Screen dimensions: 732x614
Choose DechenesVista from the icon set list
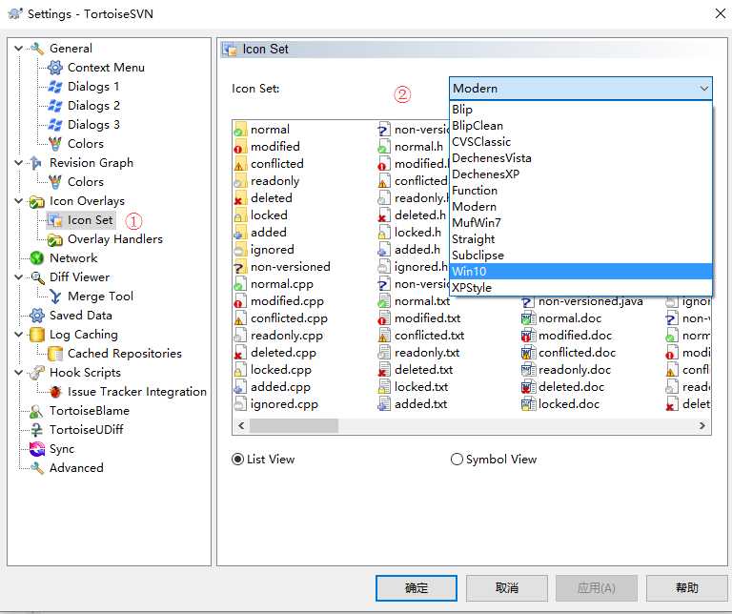click(x=580, y=158)
